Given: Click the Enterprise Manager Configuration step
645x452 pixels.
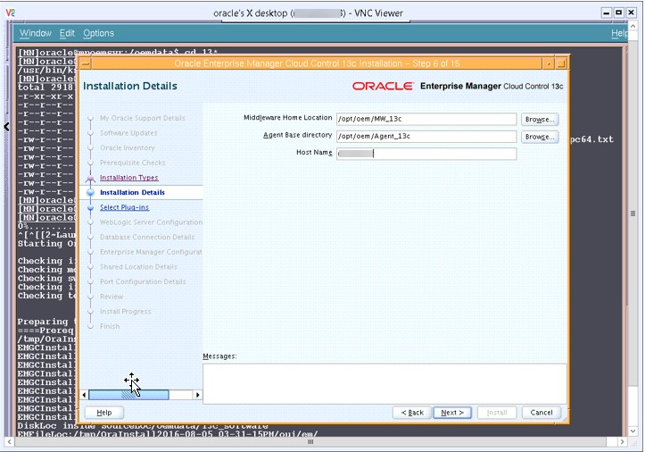Looking at the screenshot, I should click(151, 252).
